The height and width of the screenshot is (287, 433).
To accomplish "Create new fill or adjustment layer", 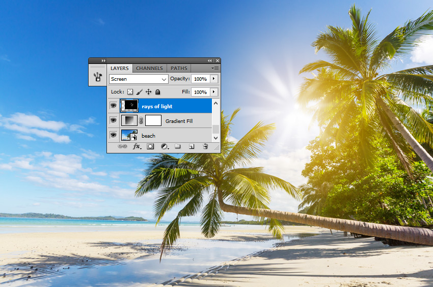I will point(164,146).
